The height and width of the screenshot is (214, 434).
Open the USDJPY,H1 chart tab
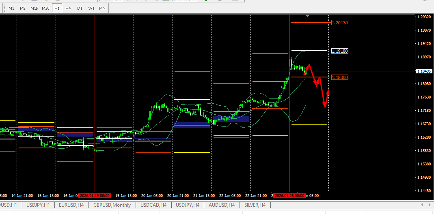(x=38, y=205)
